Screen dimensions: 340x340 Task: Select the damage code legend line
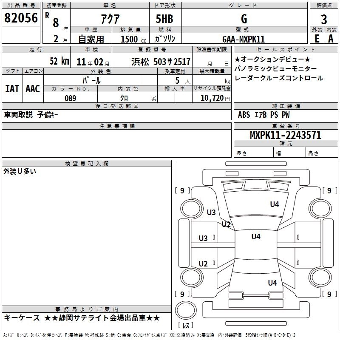point(150,335)
